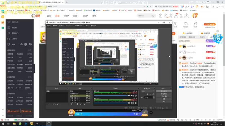Toggle visibility of the 图像 source

click(x=87, y=91)
